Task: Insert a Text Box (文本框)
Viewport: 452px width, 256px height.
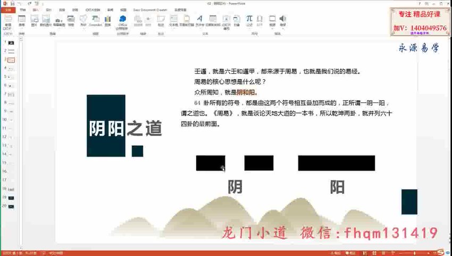Action: 173,21
